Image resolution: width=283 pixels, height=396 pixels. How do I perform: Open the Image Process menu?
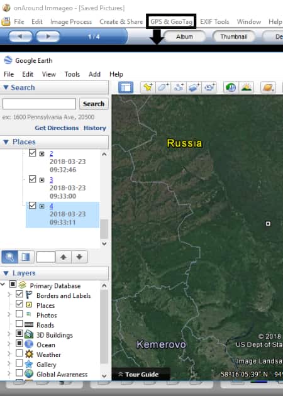(71, 22)
